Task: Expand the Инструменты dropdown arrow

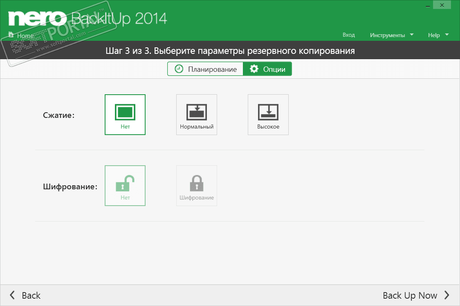Action: [x=412, y=35]
